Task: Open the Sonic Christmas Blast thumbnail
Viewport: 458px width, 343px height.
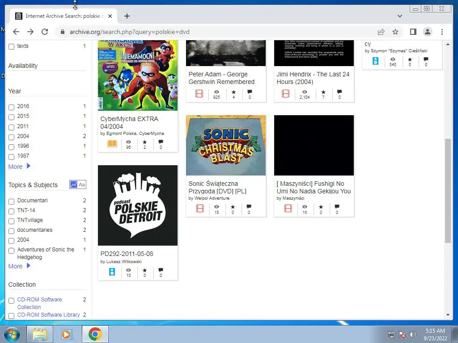Action: point(226,145)
